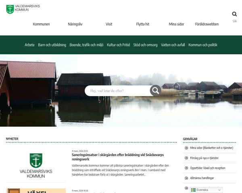Select Barn och utbildning in green menu
This screenshot has height=193, width=242.
[x=52, y=45]
